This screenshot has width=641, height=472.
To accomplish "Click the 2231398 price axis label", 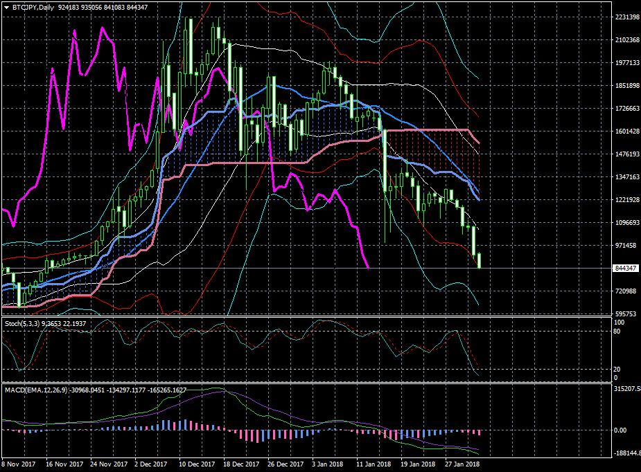I will (626, 17).
